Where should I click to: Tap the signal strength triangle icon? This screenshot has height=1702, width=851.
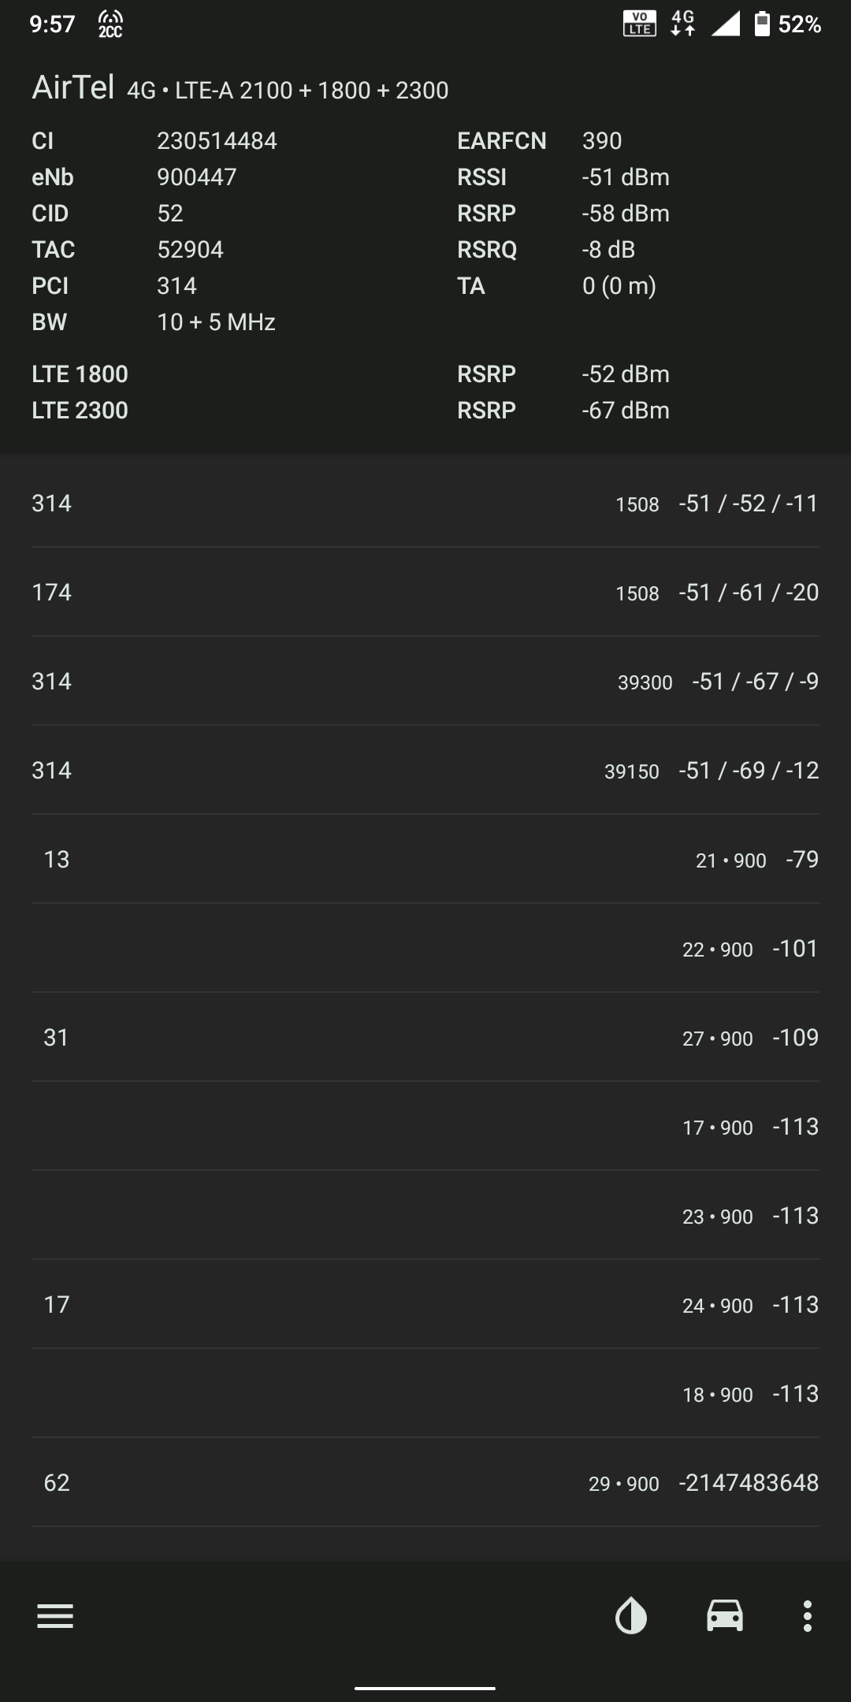725,24
